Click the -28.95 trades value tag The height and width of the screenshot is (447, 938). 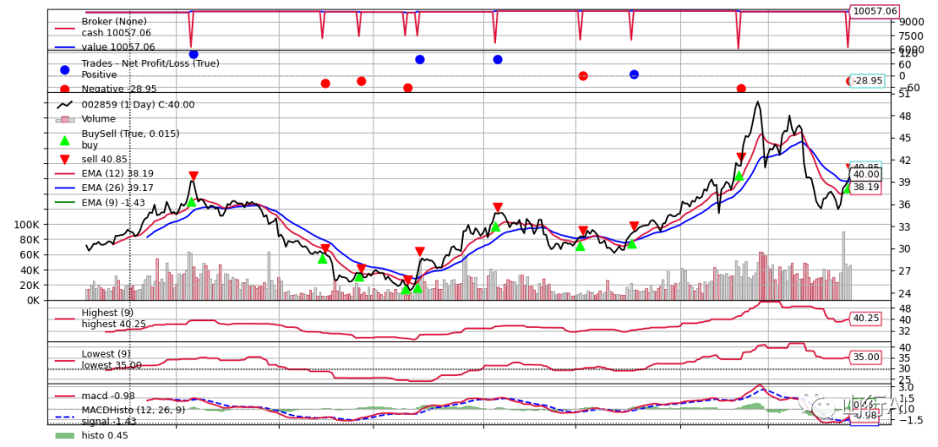pos(867,80)
